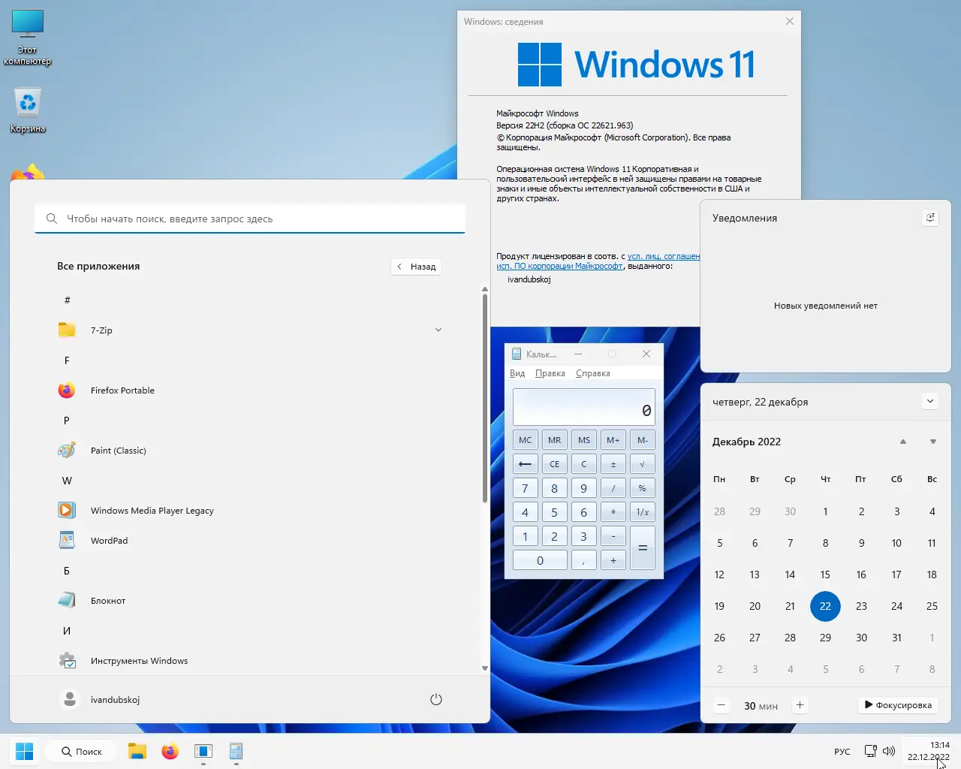Open the Правка menu in Calculator
This screenshot has width=961, height=769.
[550, 372]
